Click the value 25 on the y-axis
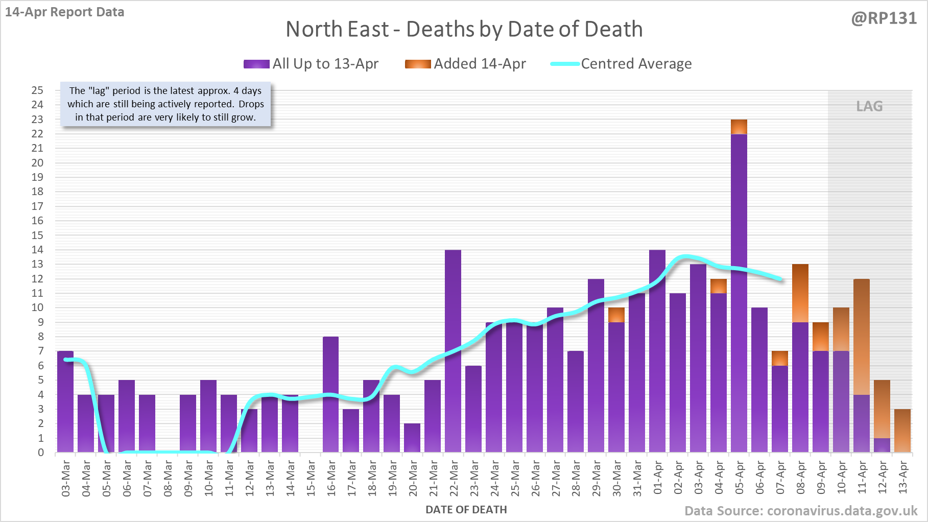This screenshot has height=522, width=928. [x=37, y=90]
